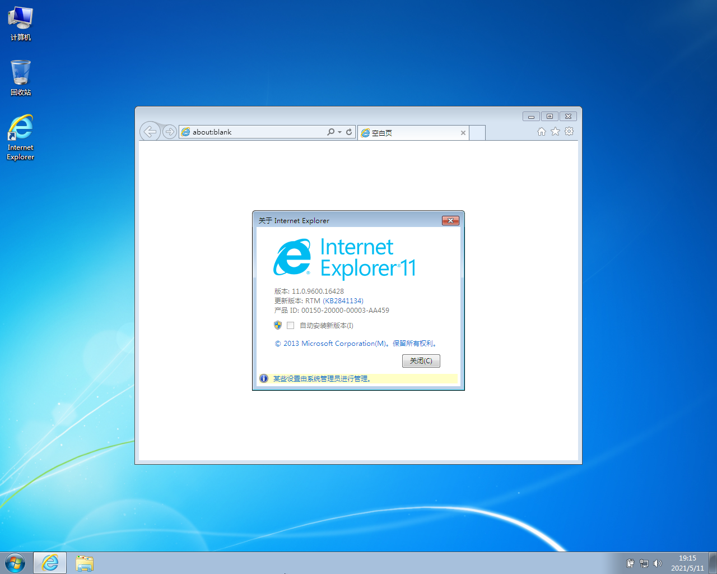
Task: Click the IE forward navigation arrow
Action: [x=169, y=132]
